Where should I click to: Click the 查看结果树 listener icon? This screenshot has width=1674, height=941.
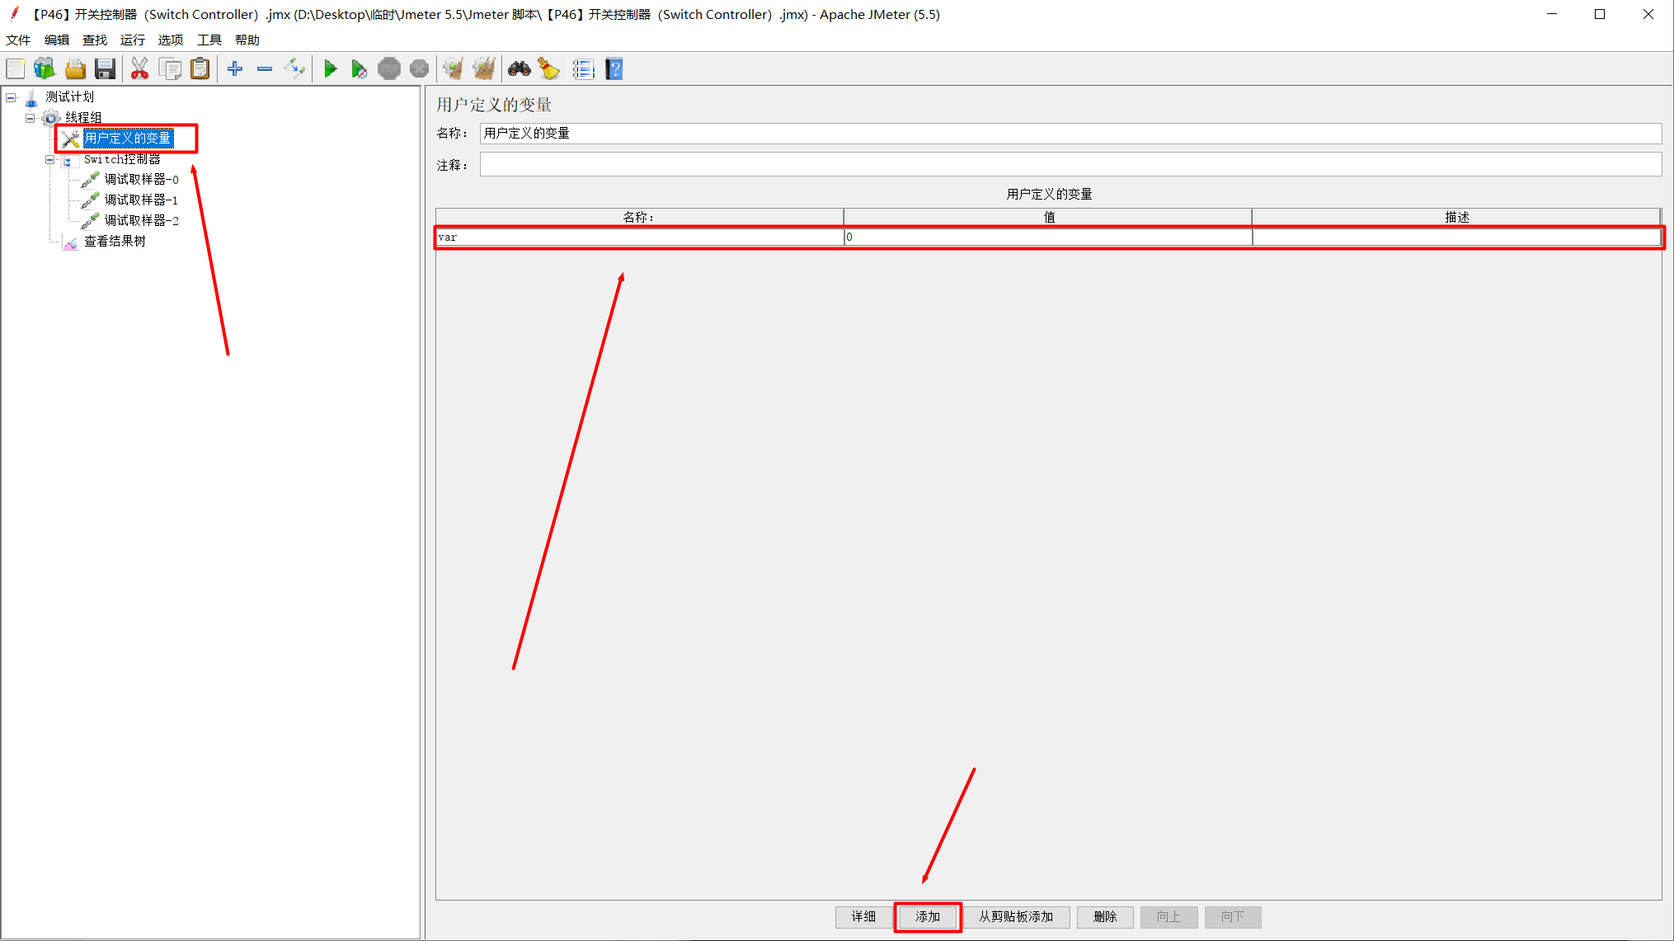click(x=71, y=242)
